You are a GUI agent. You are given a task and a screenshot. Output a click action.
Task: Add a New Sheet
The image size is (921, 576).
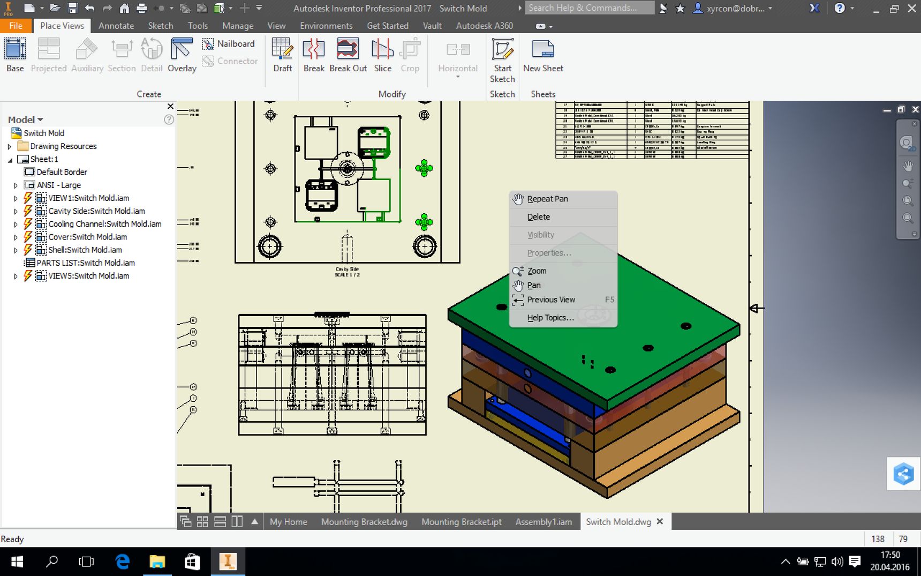click(543, 55)
